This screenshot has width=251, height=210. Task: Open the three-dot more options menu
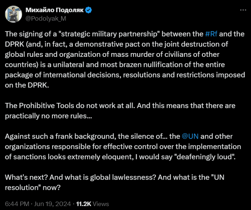click(x=243, y=10)
